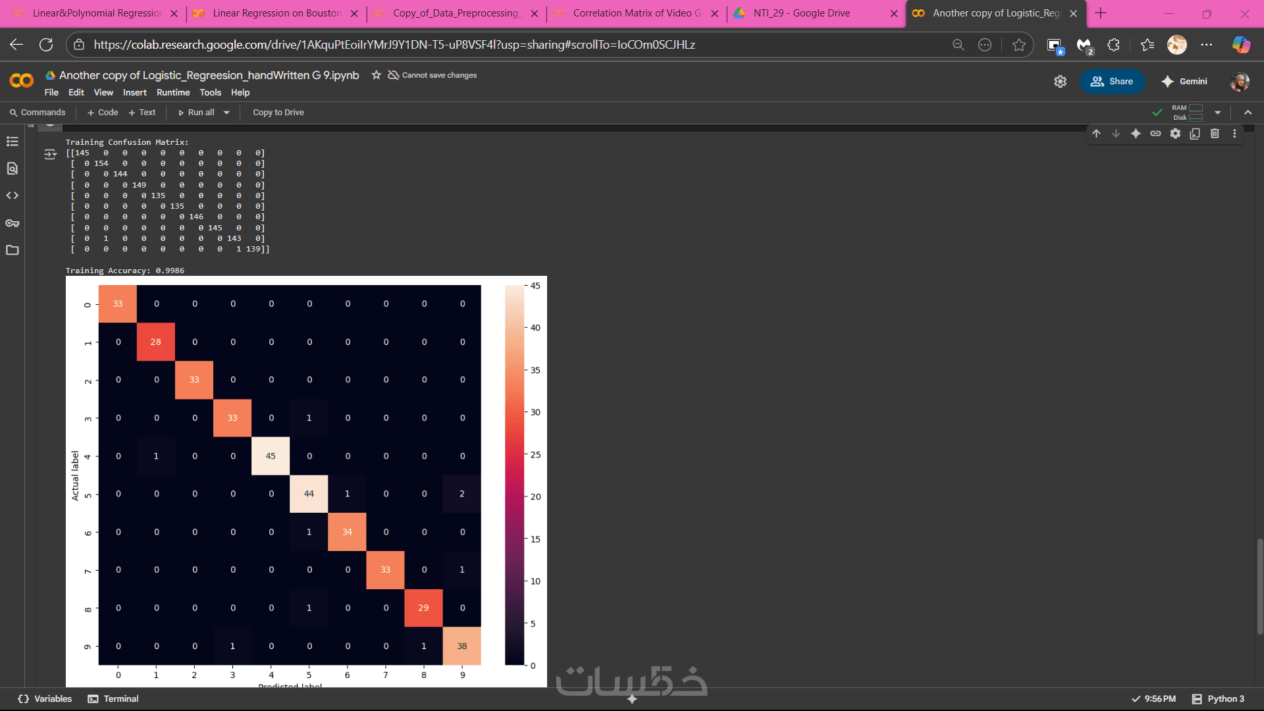Viewport: 1264px width, 711px height.
Task: Move cell up with arrow icon
Action: (x=1096, y=134)
